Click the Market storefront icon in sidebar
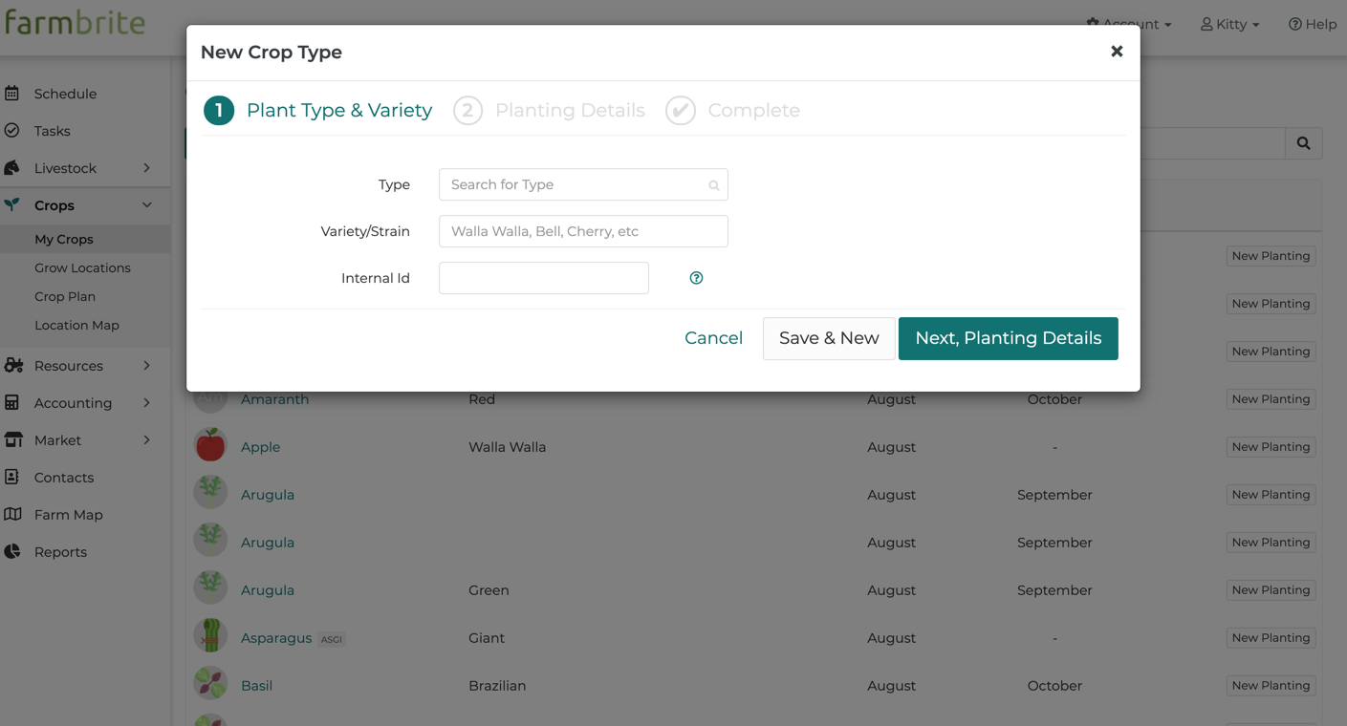The height and width of the screenshot is (726, 1347). [x=12, y=440]
